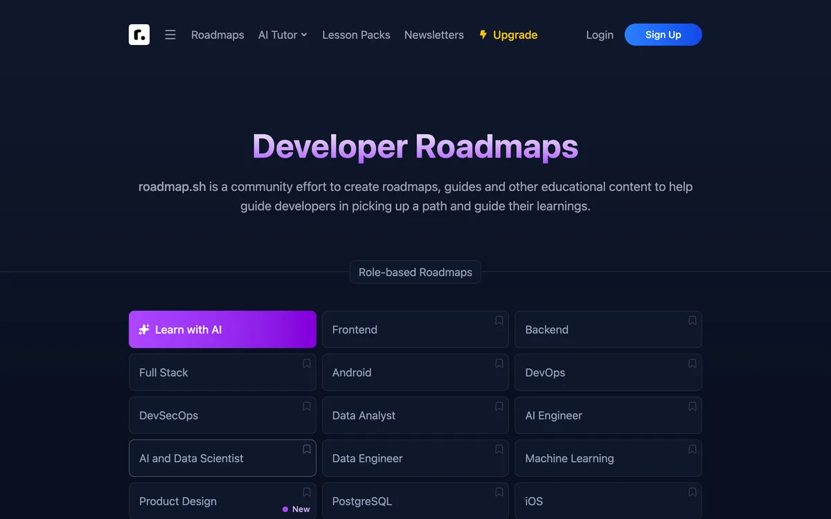Image resolution: width=831 pixels, height=519 pixels.
Task: Open the Frontend roadmap
Action: click(x=415, y=329)
